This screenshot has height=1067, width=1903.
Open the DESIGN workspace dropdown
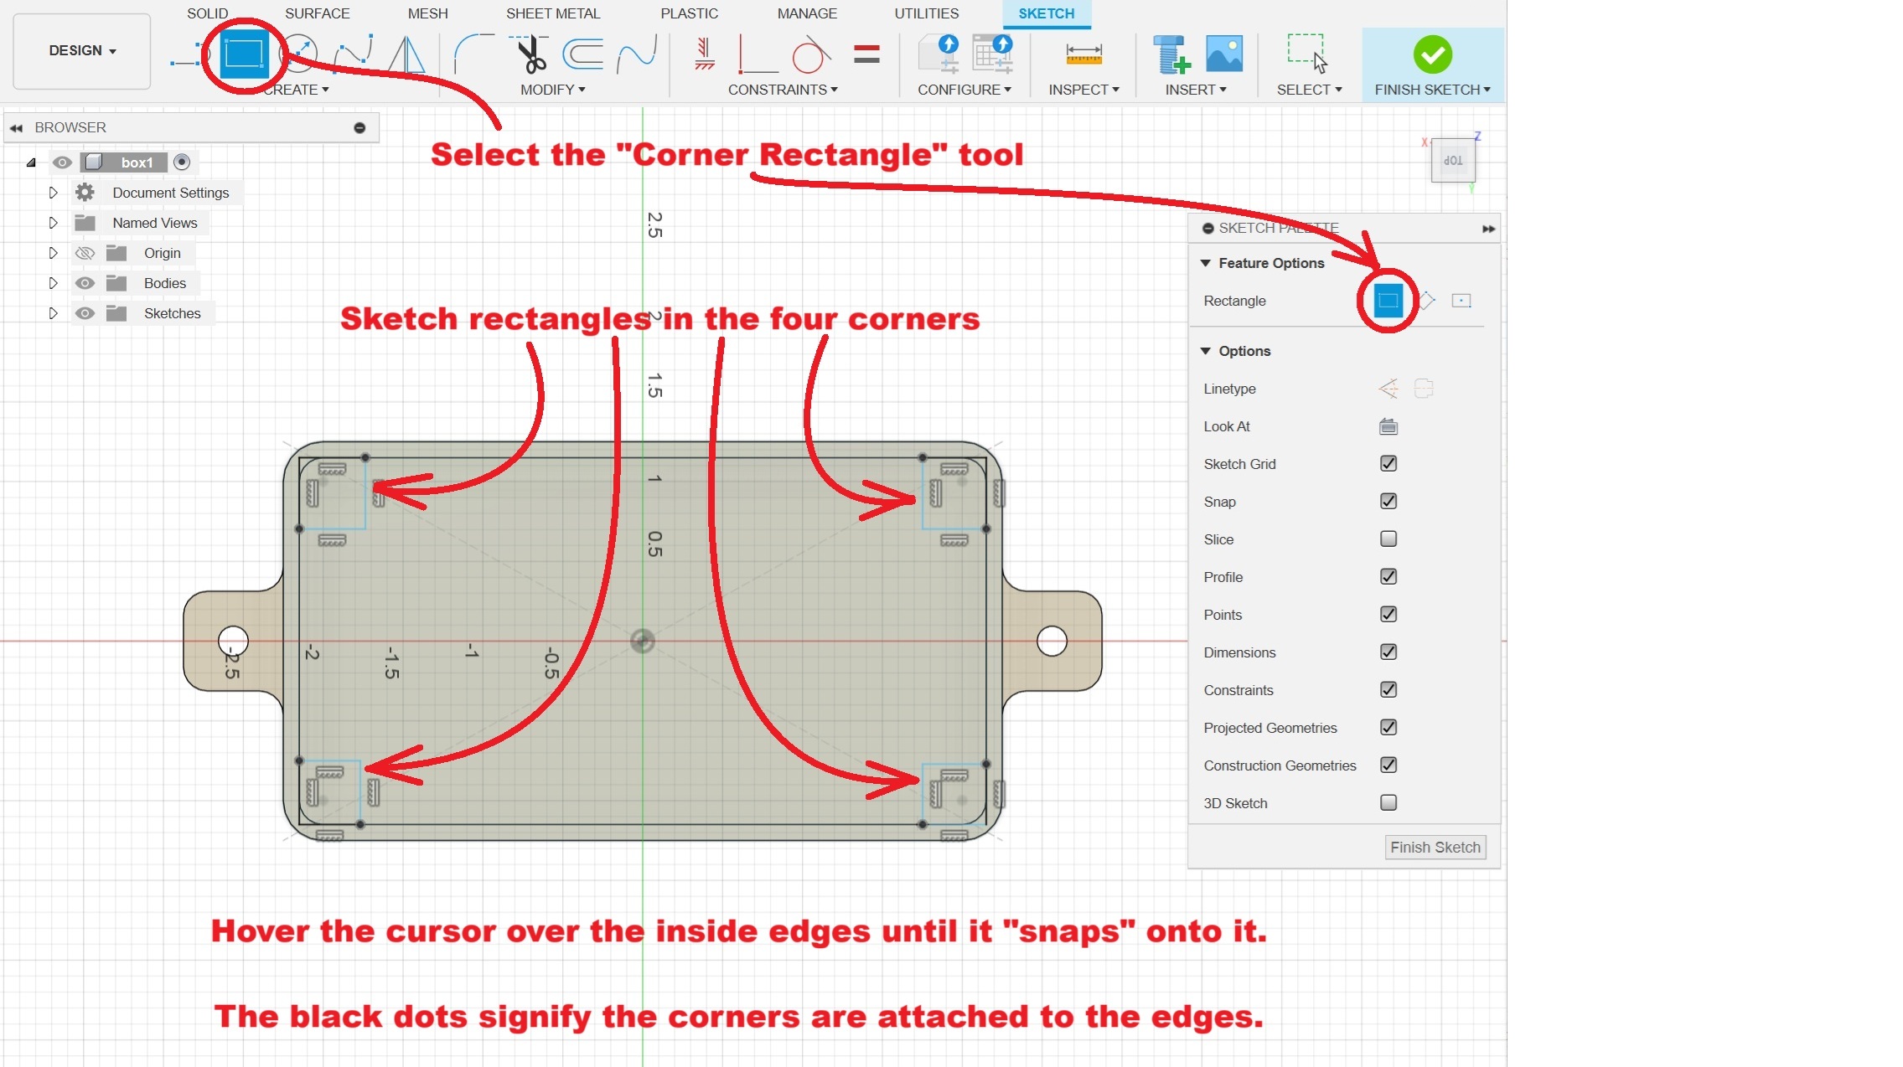click(82, 51)
